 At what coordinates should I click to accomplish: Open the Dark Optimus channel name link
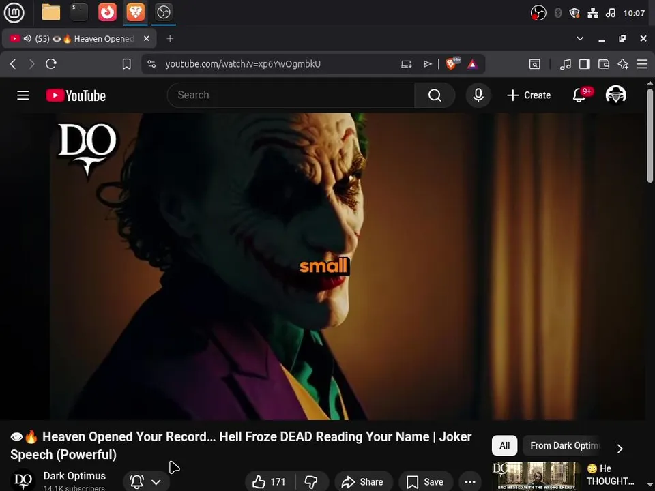coord(74,476)
